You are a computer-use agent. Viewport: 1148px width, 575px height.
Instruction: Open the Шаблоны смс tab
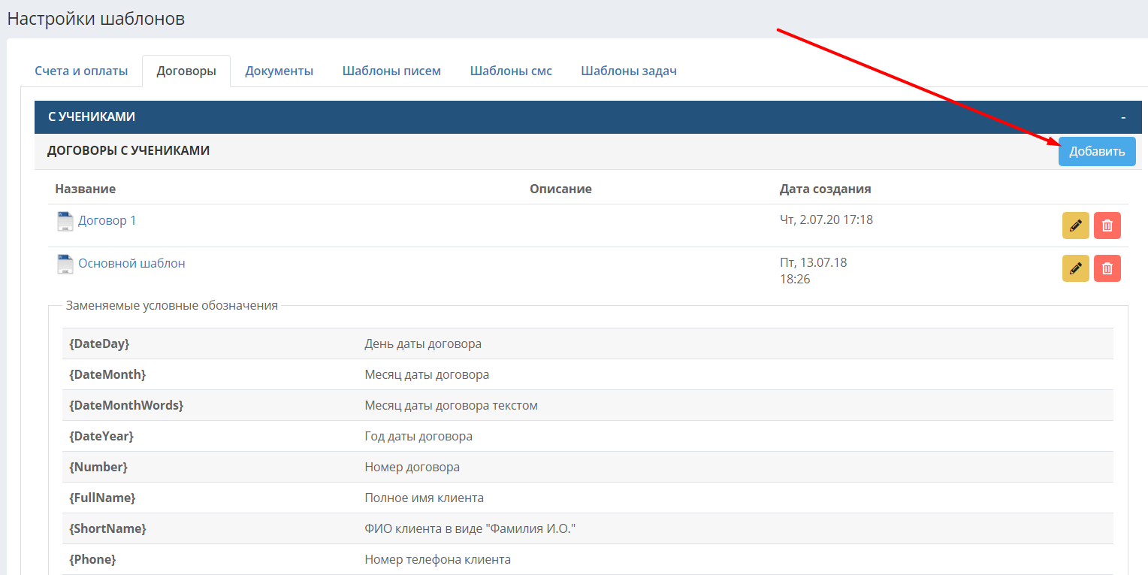511,71
